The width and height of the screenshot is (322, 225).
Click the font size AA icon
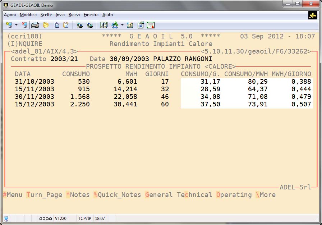[x=115, y=25]
